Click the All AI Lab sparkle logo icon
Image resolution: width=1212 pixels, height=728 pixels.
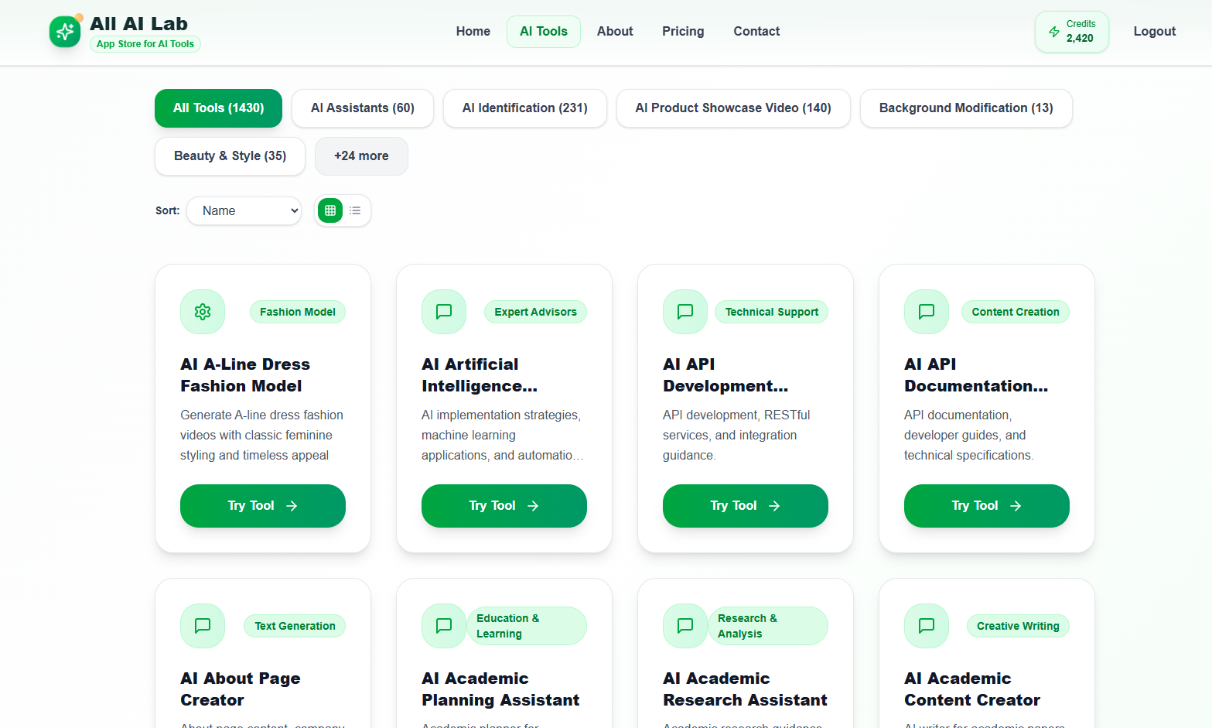coord(65,32)
